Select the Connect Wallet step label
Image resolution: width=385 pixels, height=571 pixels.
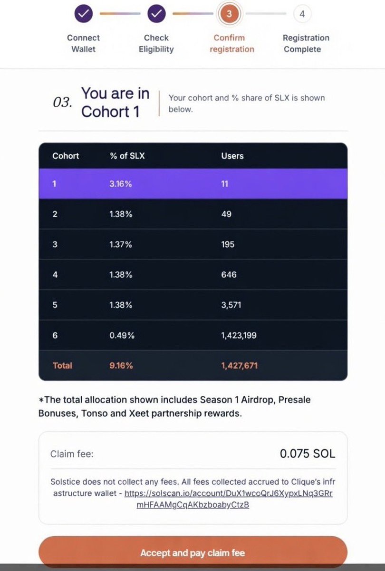pos(83,43)
